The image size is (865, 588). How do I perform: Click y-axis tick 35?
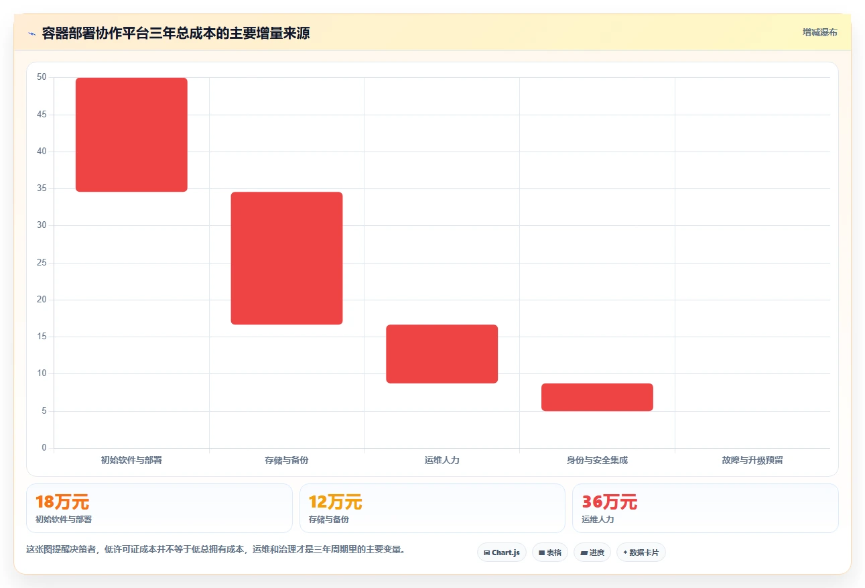click(x=42, y=188)
